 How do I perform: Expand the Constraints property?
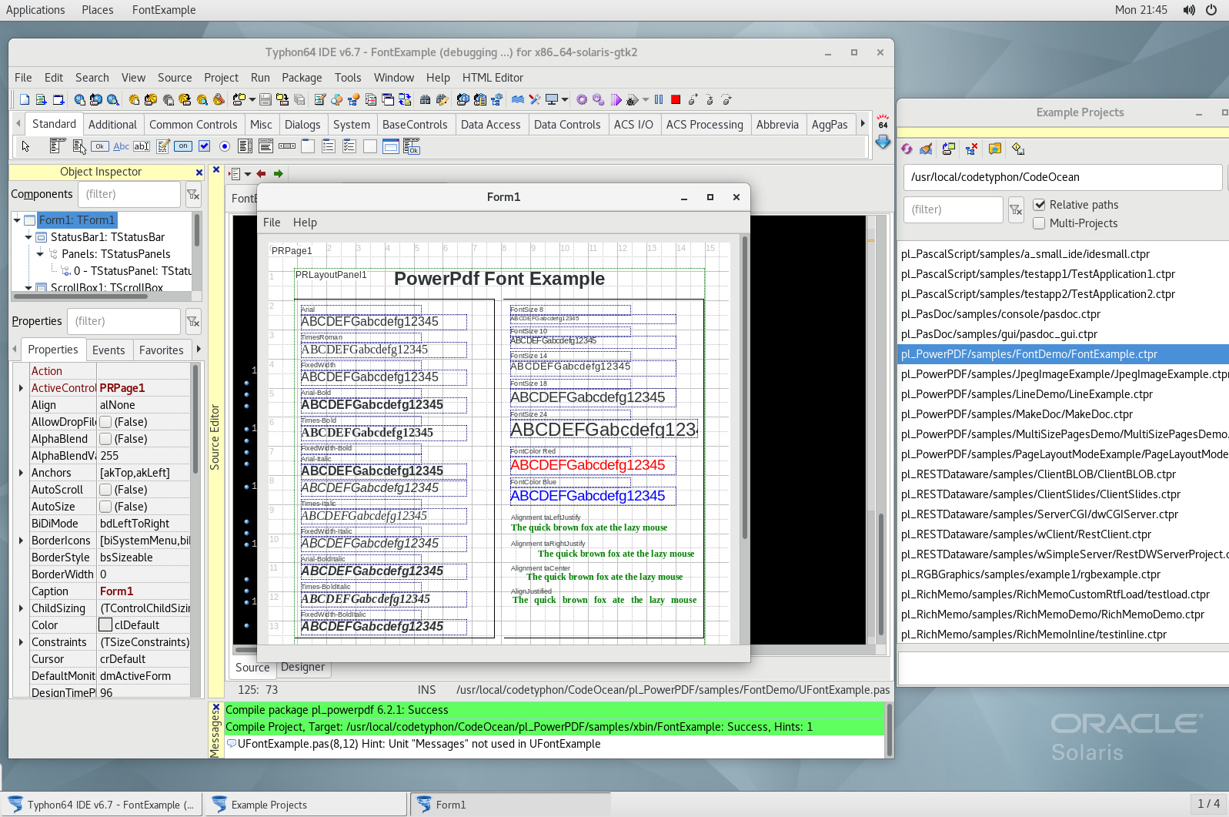click(x=21, y=642)
